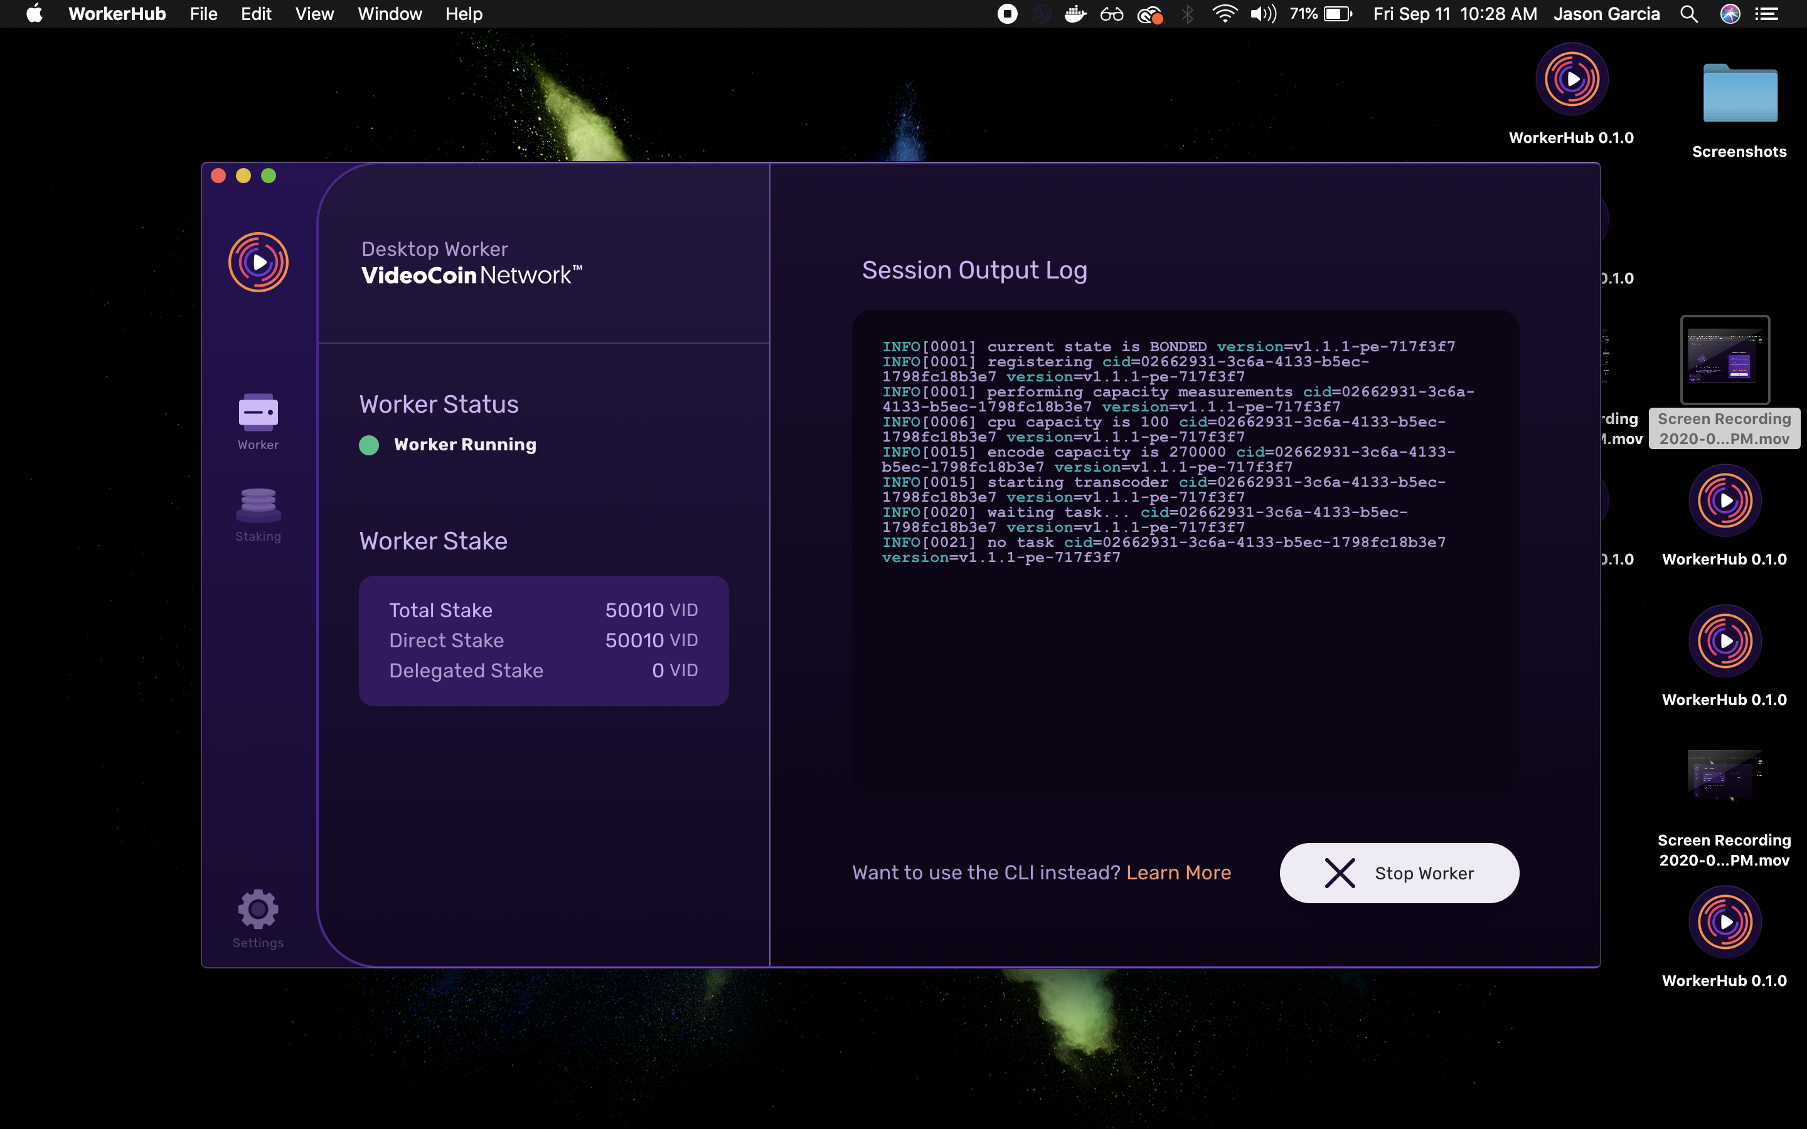Open Spotlight search magnifier
The width and height of the screenshot is (1807, 1129).
tap(1689, 13)
